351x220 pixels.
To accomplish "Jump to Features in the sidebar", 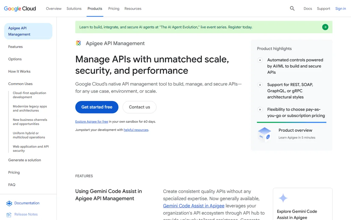I will (x=15, y=47).
